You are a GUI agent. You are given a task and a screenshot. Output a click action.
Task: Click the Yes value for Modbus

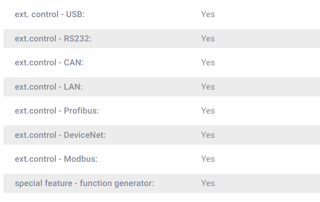click(208, 159)
